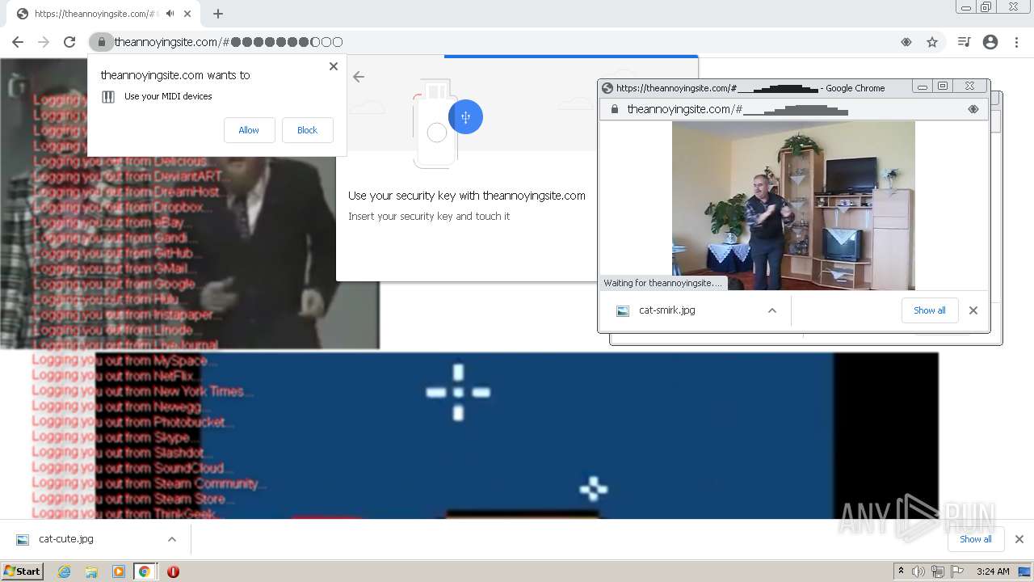
Task: Close the theannoyingsite.com tab
Action: [x=187, y=14]
